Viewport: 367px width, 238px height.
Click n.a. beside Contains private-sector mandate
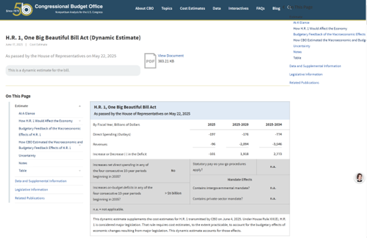click(x=273, y=198)
